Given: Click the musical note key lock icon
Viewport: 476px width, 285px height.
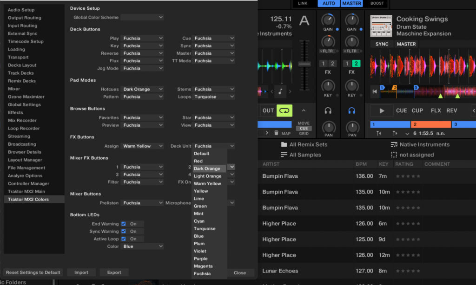Looking at the screenshot, I should point(280,91).
